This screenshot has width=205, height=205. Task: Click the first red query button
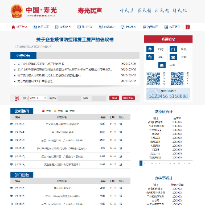tap(114, 98)
